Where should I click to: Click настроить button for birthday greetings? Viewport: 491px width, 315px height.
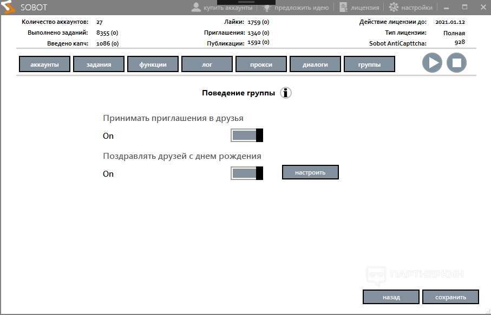(x=310, y=172)
